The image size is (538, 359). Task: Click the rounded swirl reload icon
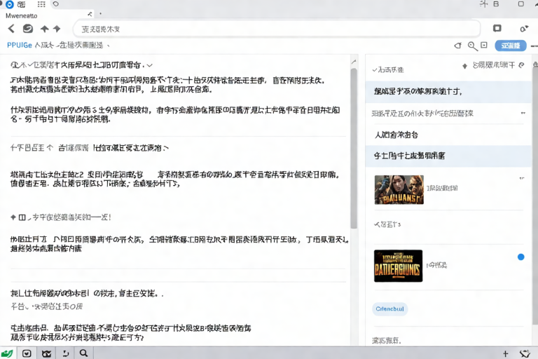click(28, 29)
